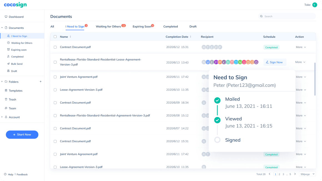Add a new folder with plus icon
The height and width of the screenshot is (181, 322).
[x=41, y=82]
